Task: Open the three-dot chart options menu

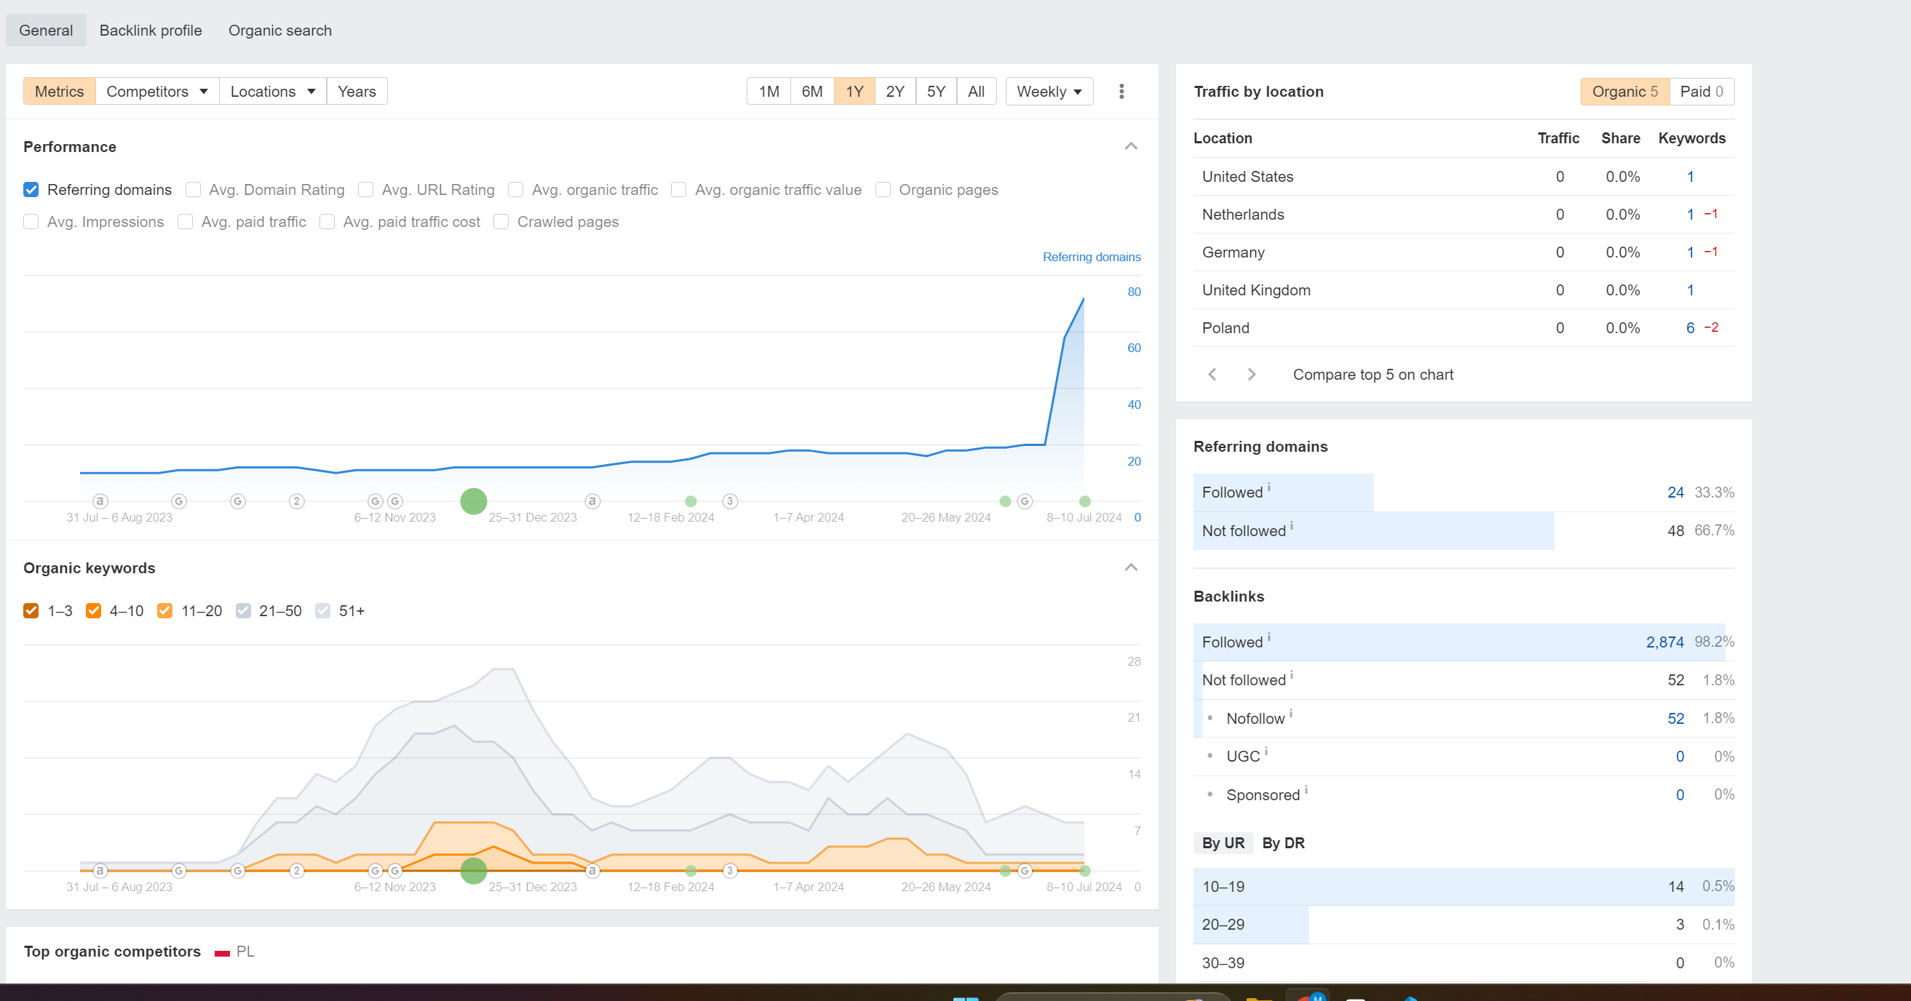Action: pyautogui.click(x=1121, y=91)
